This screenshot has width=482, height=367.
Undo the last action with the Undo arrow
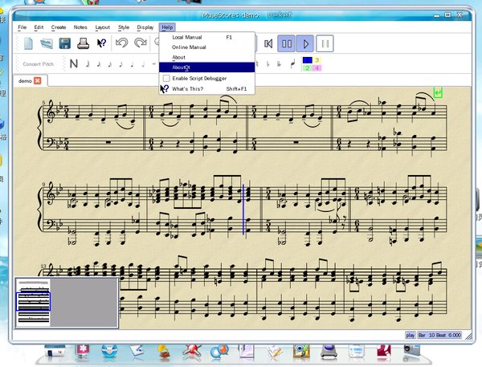click(x=122, y=43)
